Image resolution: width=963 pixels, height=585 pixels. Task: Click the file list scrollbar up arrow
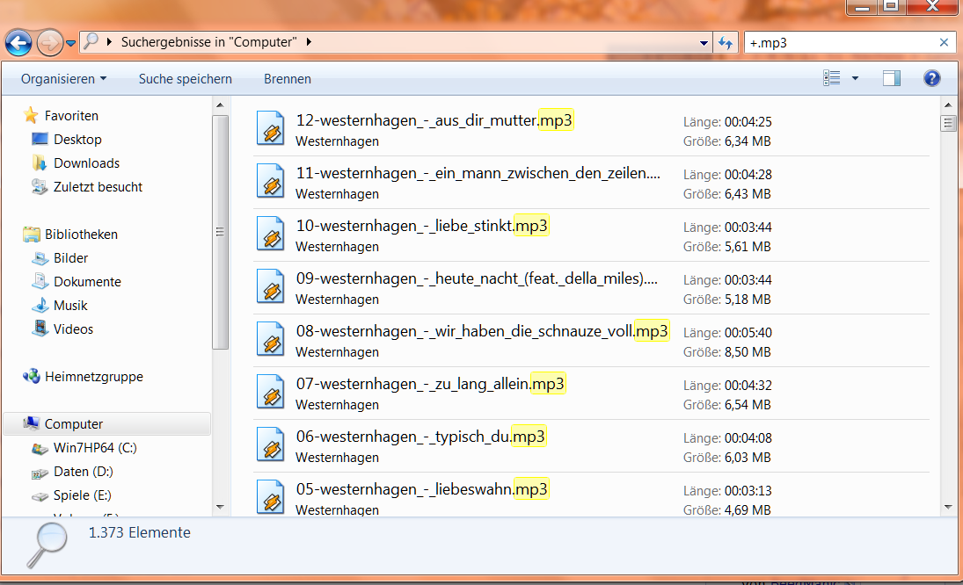pyautogui.click(x=948, y=105)
